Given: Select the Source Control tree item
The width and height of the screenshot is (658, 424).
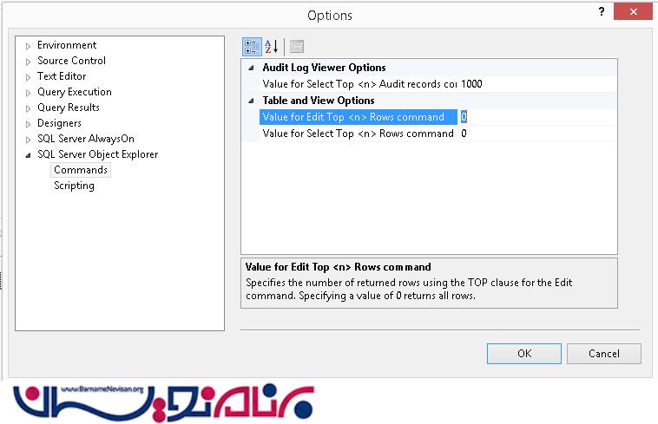Looking at the screenshot, I should click(71, 61).
